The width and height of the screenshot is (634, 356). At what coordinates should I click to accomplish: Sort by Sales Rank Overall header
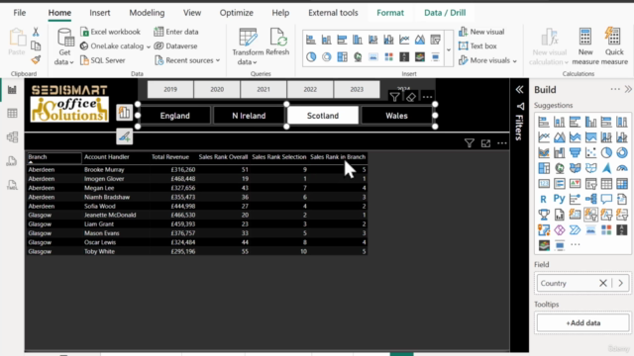pyautogui.click(x=223, y=157)
